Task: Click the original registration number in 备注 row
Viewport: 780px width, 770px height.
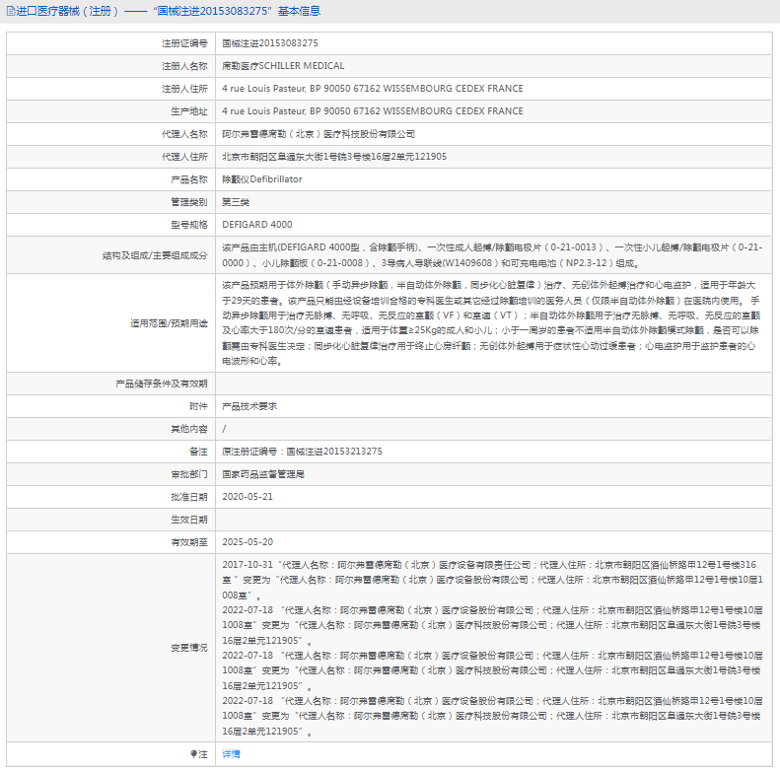Action: [302, 452]
